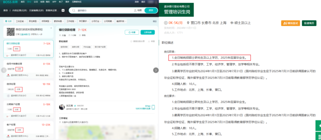Click the graduation cap icon by 硕士及以上
This screenshot has width=321, height=140.
pyautogui.click(x=232, y=23)
